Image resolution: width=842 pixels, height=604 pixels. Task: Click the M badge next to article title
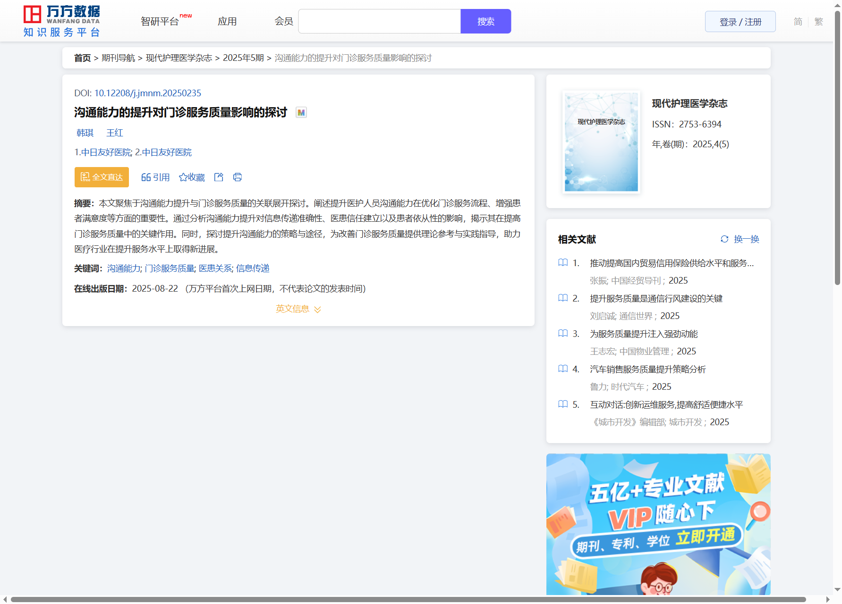coord(301,112)
